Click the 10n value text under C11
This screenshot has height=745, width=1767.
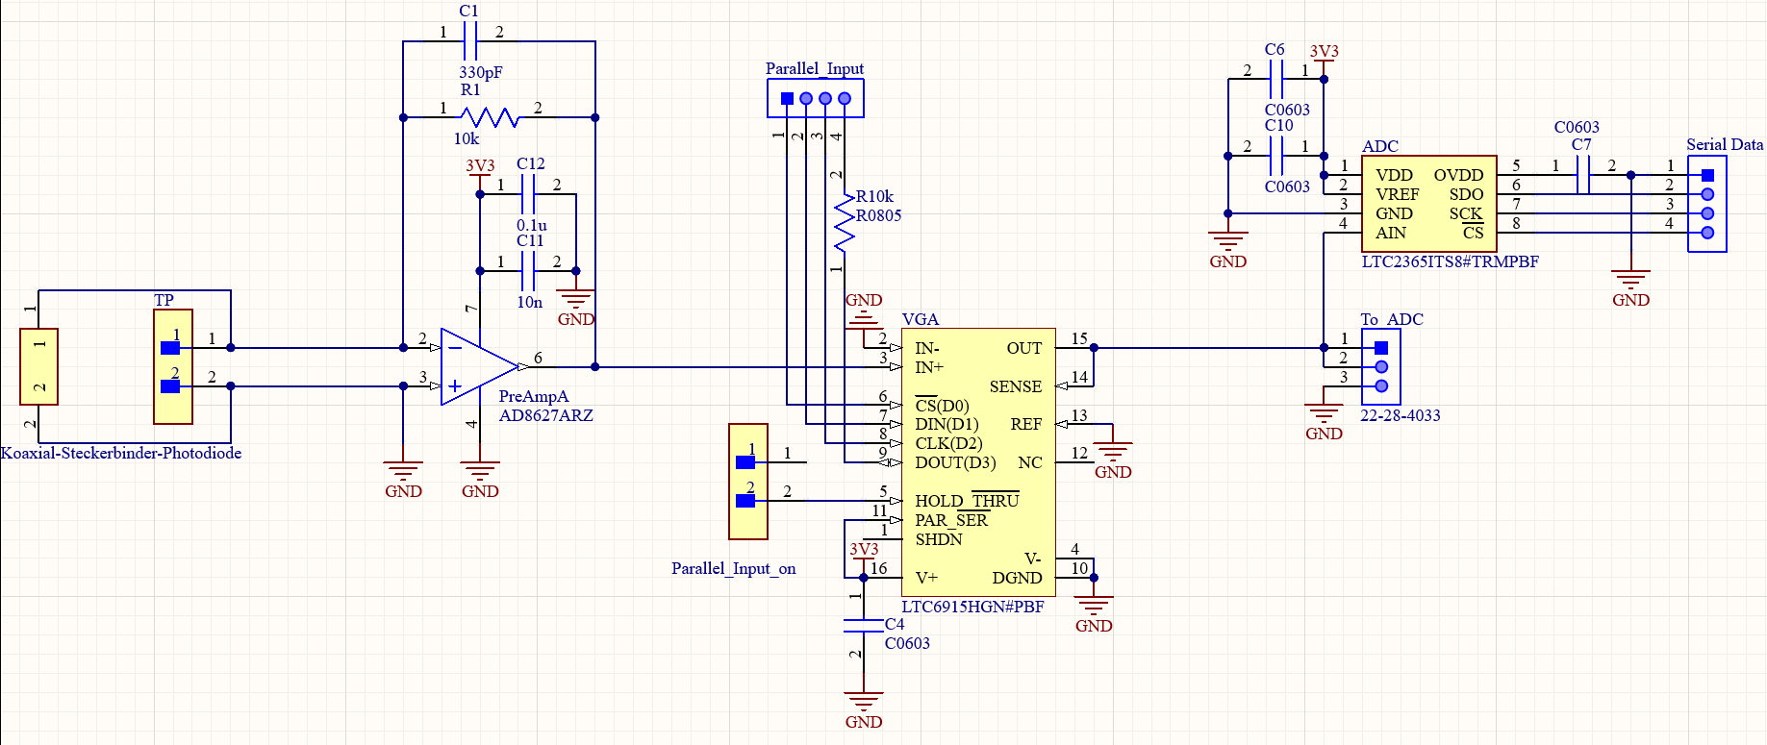(529, 302)
